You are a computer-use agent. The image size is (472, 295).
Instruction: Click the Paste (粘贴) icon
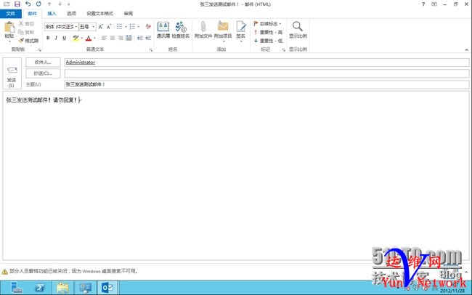tap(9, 27)
